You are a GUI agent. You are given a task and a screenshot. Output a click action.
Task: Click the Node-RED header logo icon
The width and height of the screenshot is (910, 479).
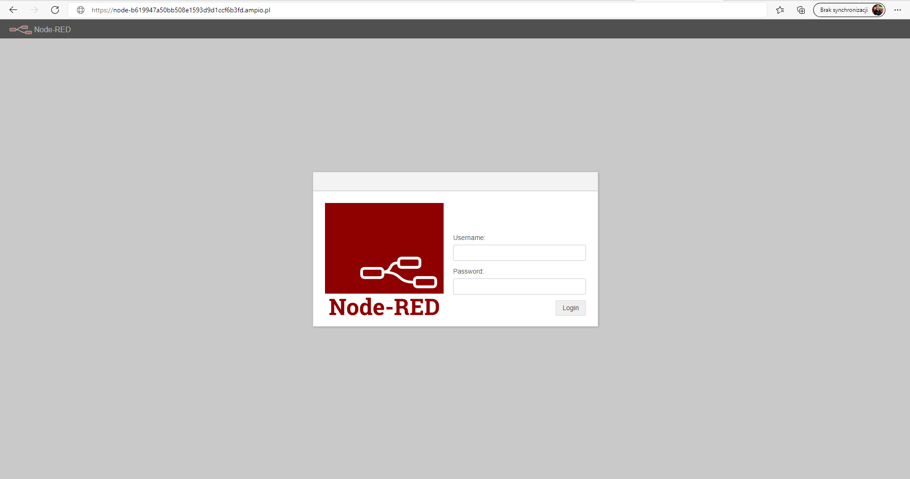pyautogui.click(x=20, y=29)
